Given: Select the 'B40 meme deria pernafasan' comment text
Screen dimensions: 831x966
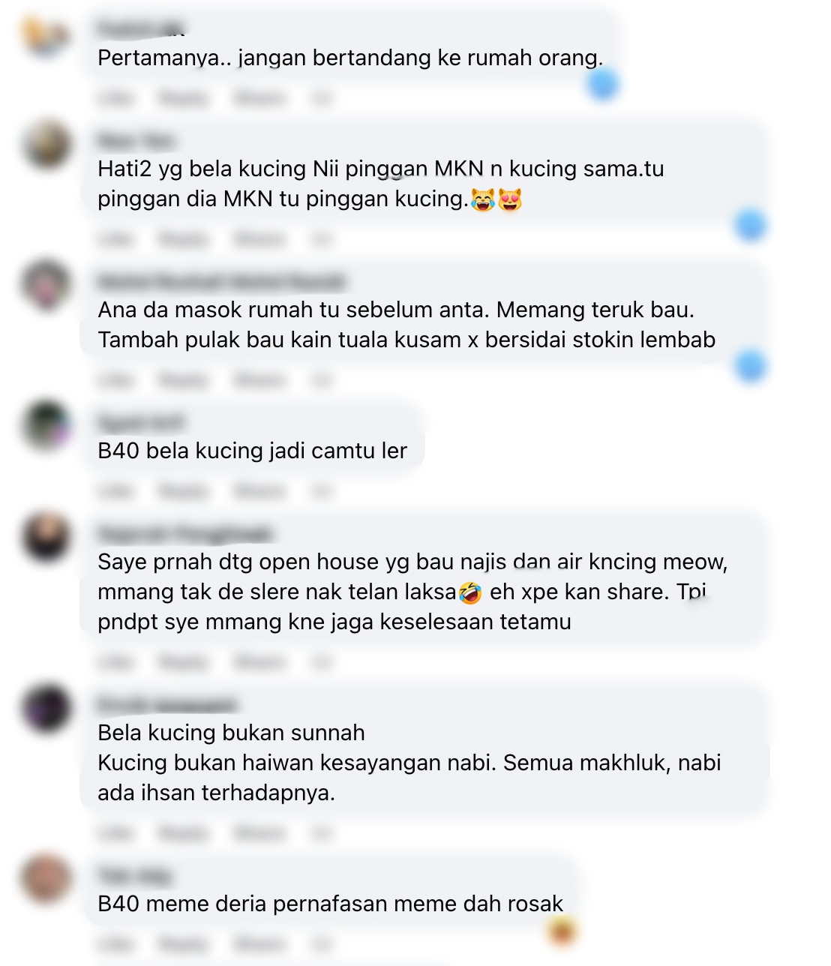Looking at the screenshot, I should 330,904.
